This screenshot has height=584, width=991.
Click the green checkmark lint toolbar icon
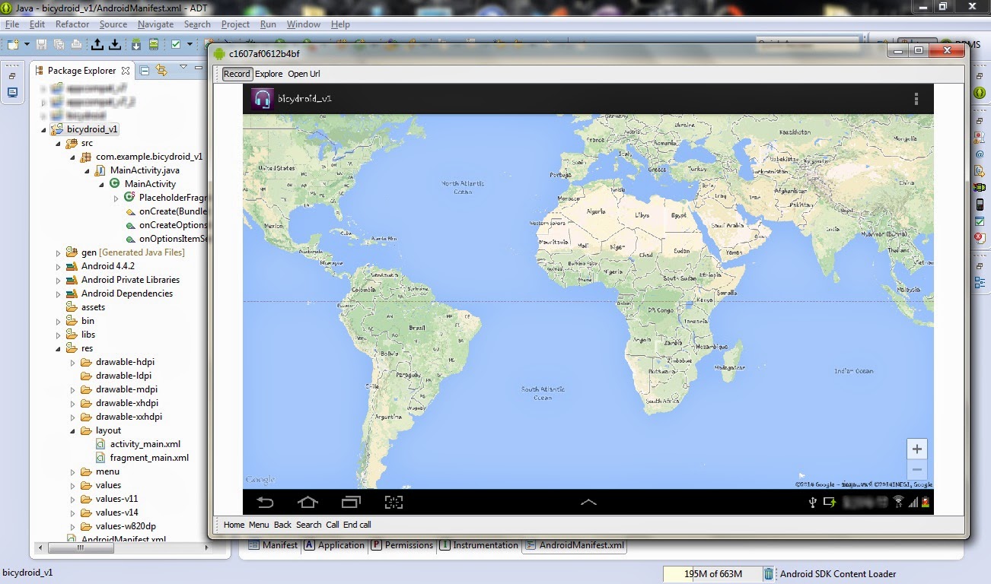point(176,45)
